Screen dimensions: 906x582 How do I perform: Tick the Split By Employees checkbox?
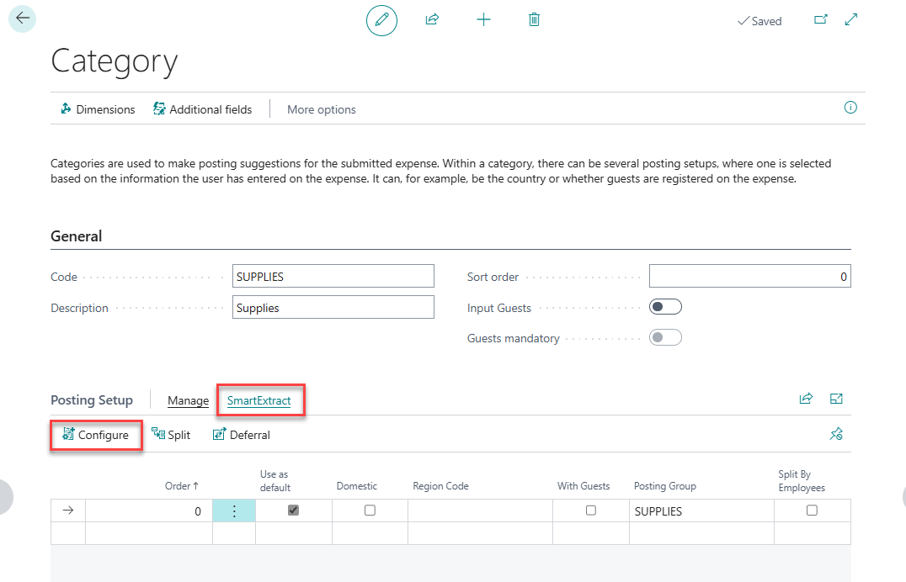tap(812, 511)
